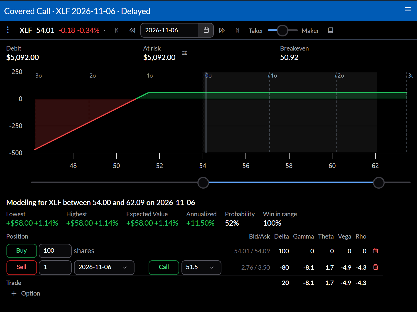Viewport: 417px width, 312px height.
Task: Click the At risk $5,092.00 value
Action: [159, 57]
